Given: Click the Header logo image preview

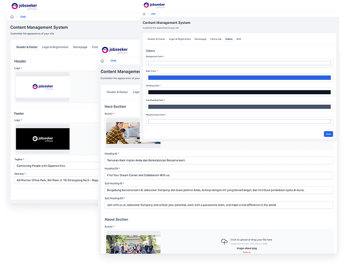Looking at the screenshot, I should 43,86.
